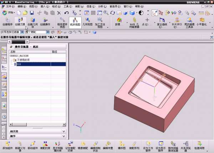This screenshot has width=214, height=153.
Task: Click Assembly Constraints (装配约束) button
Action: [x=45, y=146]
